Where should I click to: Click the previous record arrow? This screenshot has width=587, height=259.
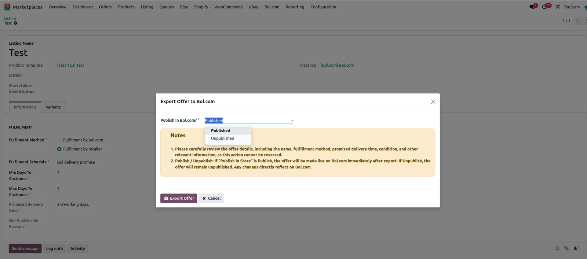coord(577,21)
